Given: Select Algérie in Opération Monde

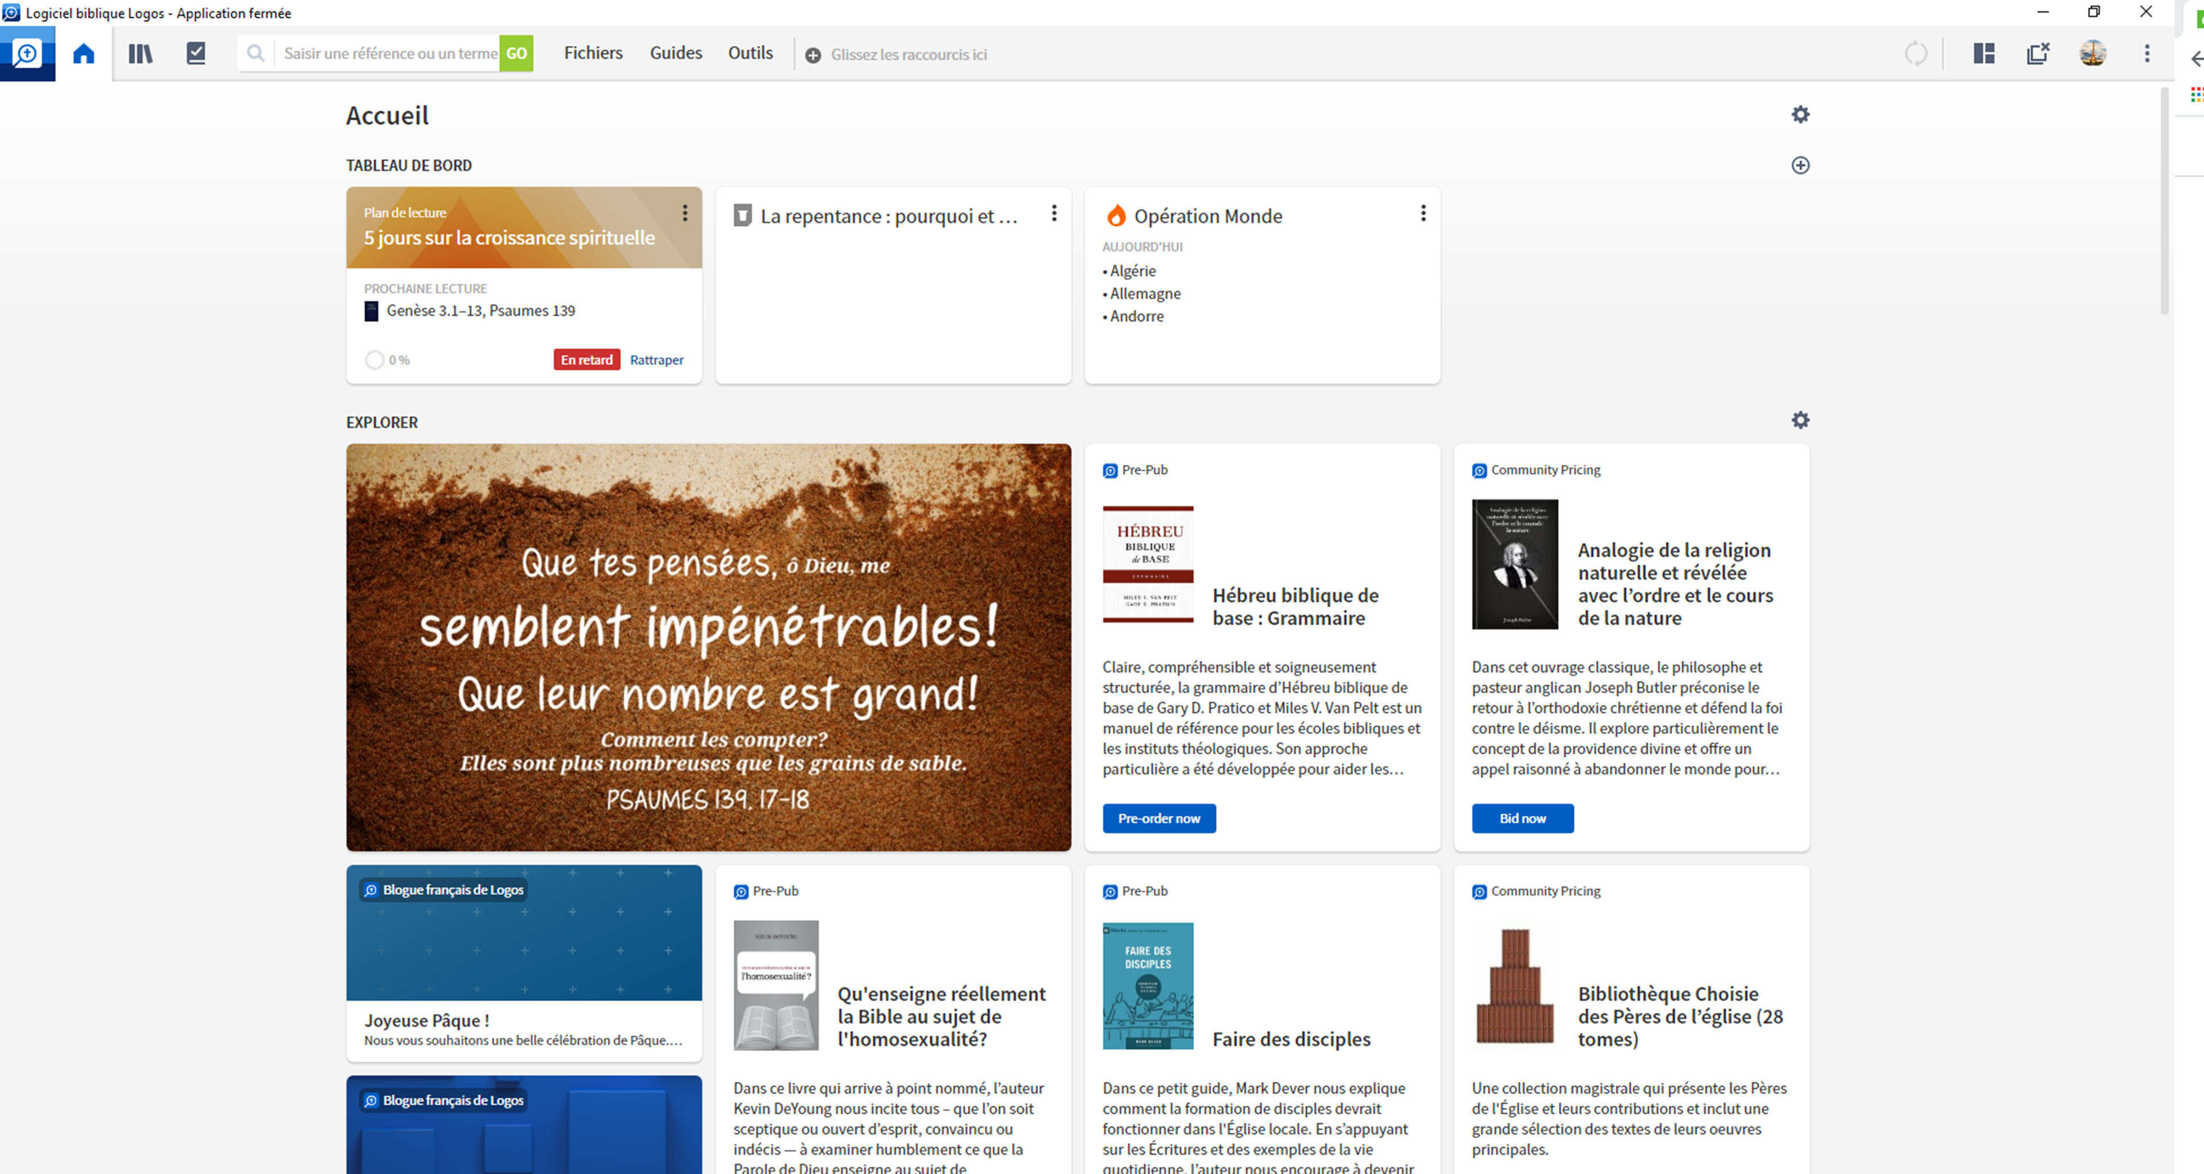Looking at the screenshot, I should [x=1132, y=271].
